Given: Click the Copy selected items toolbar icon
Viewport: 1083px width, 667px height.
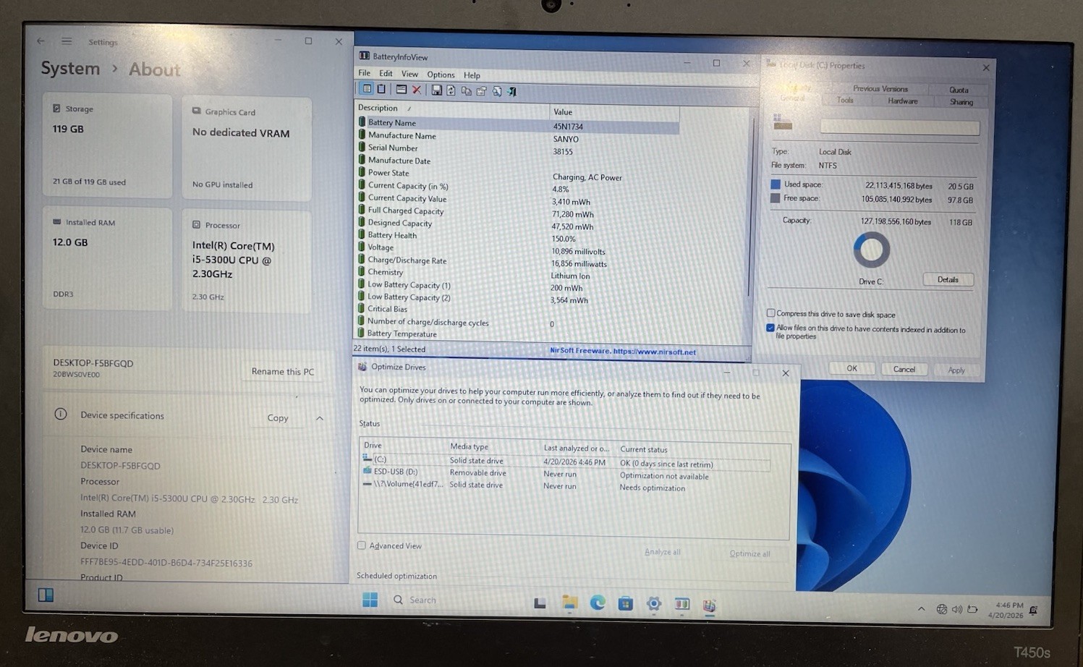Looking at the screenshot, I should pos(466,90).
